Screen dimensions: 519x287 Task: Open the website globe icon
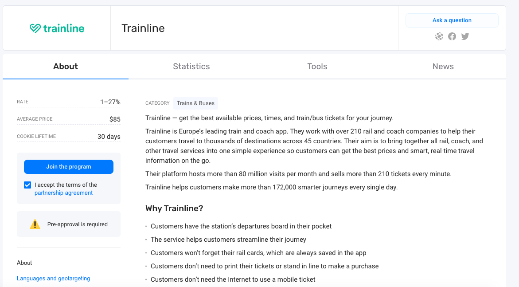439,36
